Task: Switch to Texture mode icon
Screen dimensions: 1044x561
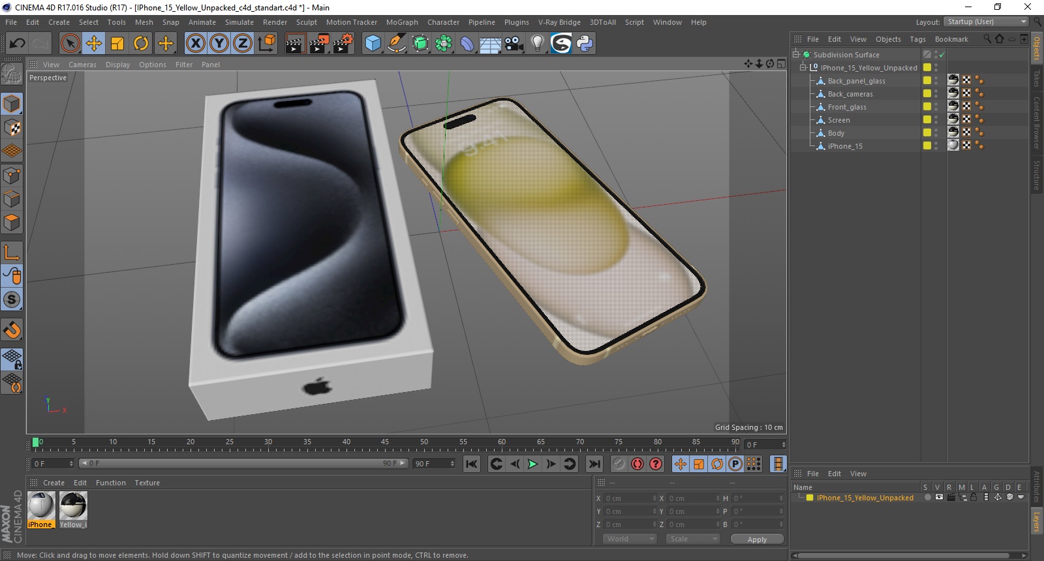Action: [12, 128]
